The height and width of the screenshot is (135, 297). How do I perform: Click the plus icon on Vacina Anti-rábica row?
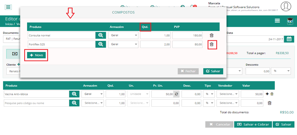click(x=267, y=94)
